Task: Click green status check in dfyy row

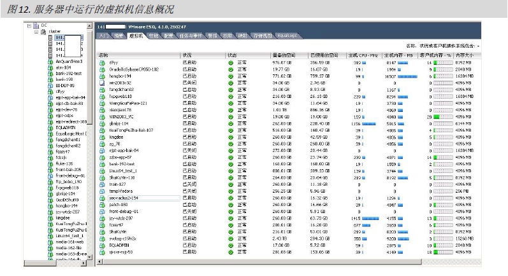Action: point(231,63)
